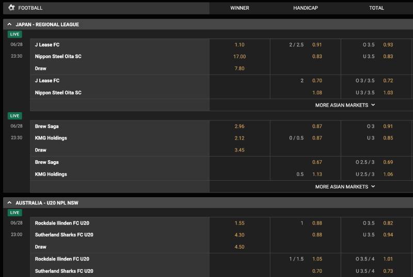The height and width of the screenshot is (277, 413).
Task: Select KMG Holdings winner odds 2.12
Action: [240, 138]
